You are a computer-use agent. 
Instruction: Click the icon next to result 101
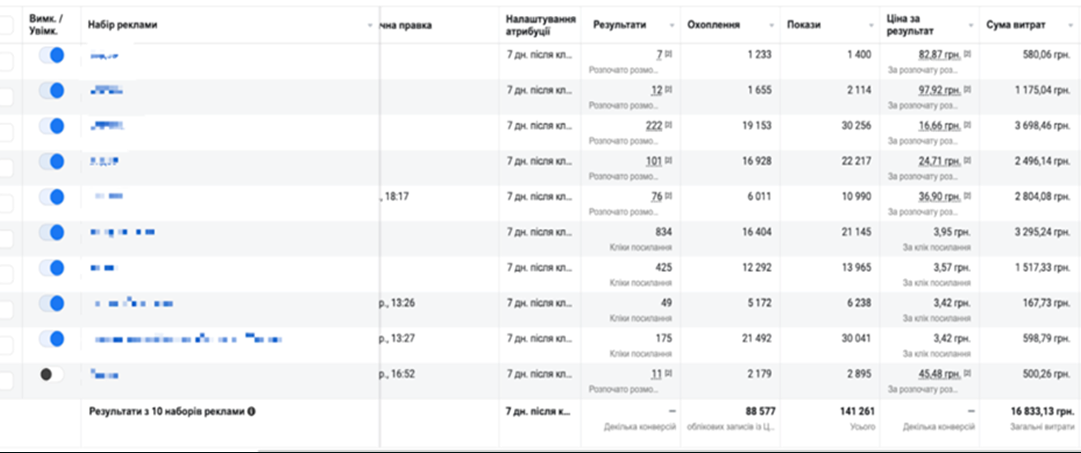tap(668, 161)
